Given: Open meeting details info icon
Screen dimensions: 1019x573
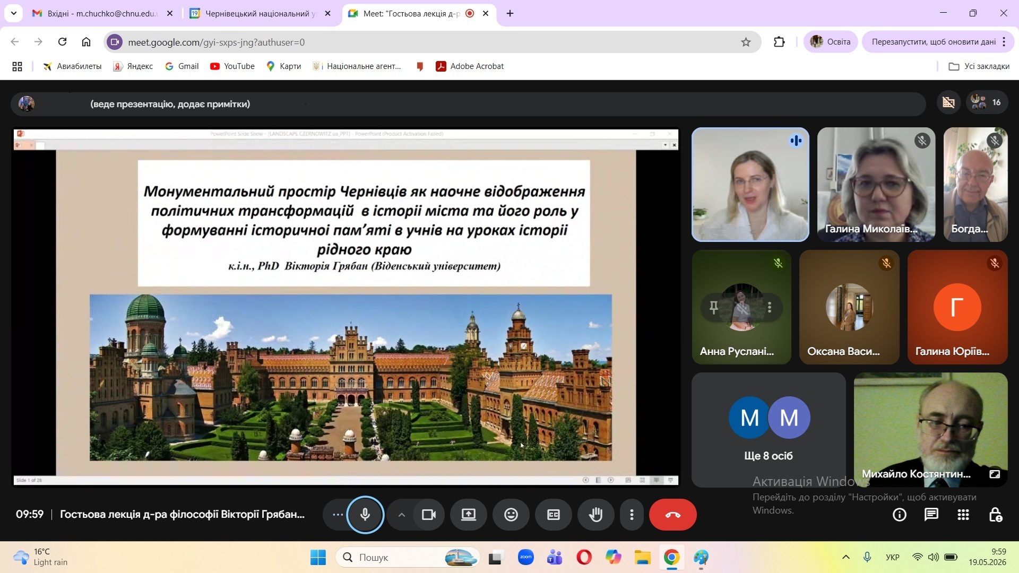Looking at the screenshot, I should coord(900,515).
